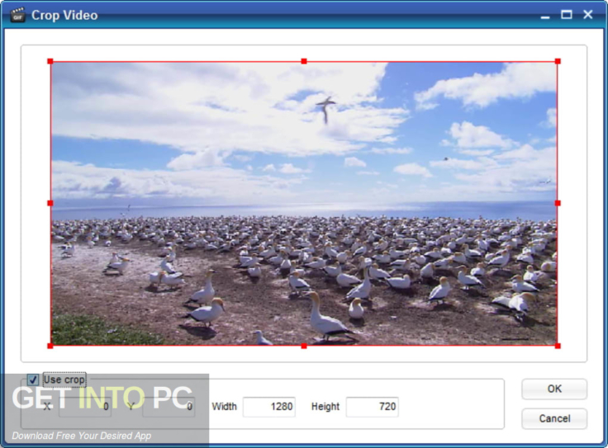Focus the Height input field showing 720
Image resolution: width=608 pixels, height=448 pixels.
tap(373, 407)
